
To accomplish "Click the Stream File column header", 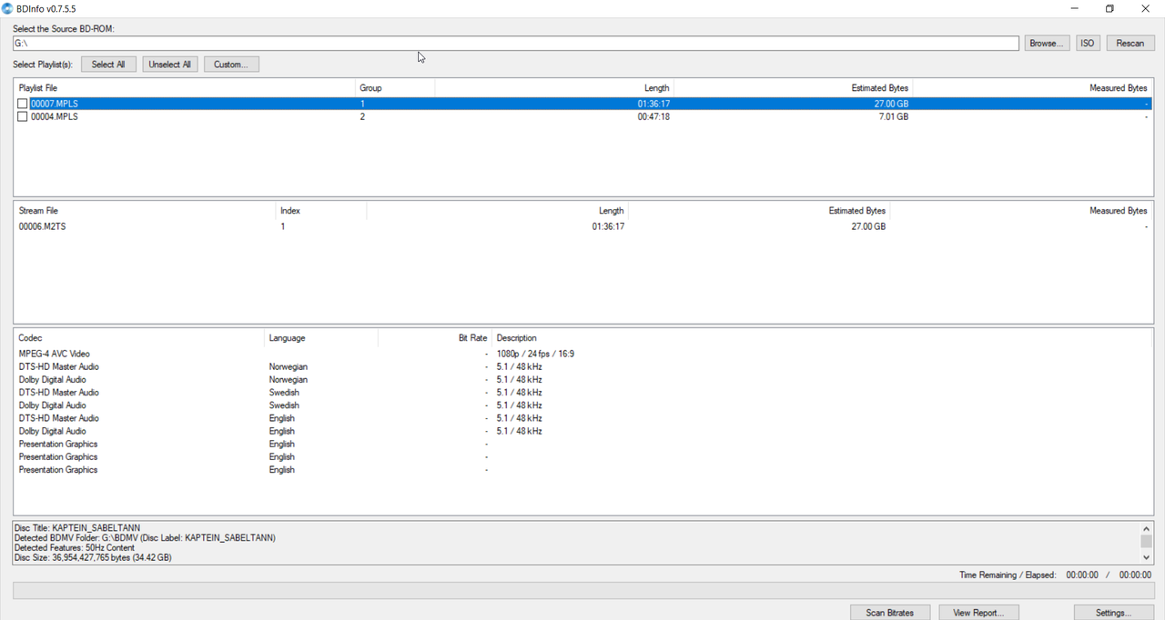I will (145, 211).
